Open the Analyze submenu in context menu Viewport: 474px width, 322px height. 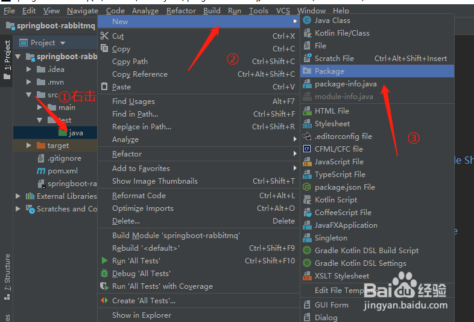pyautogui.click(x=198, y=140)
